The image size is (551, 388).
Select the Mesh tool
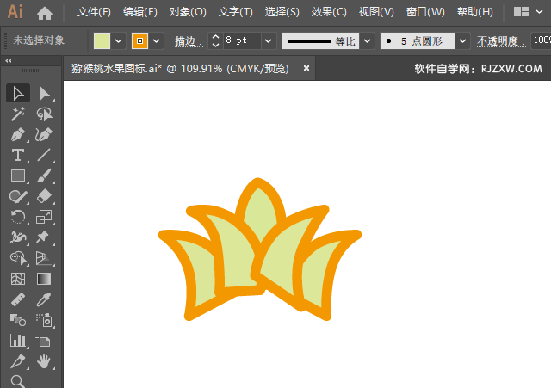click(x=18, y=279)
